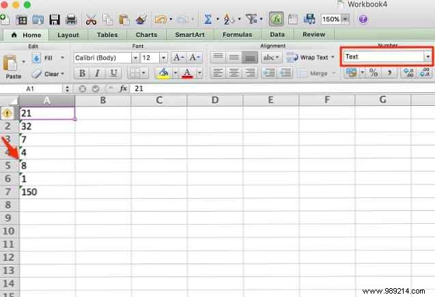
Task: Toggle align text right
Action: 250,73
